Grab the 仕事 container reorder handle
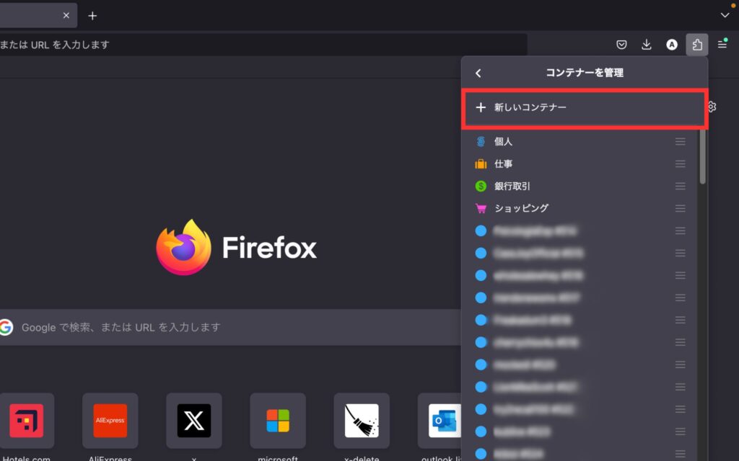 tap(679, 164)
